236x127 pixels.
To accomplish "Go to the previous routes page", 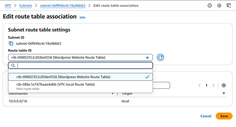I will pos(199,85).
